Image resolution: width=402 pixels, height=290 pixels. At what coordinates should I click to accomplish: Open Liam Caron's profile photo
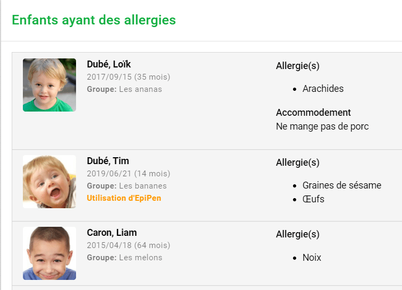[49, 253]
